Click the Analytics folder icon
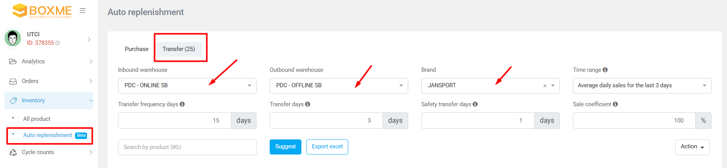727x168 pixels. [x=13, y=61]
